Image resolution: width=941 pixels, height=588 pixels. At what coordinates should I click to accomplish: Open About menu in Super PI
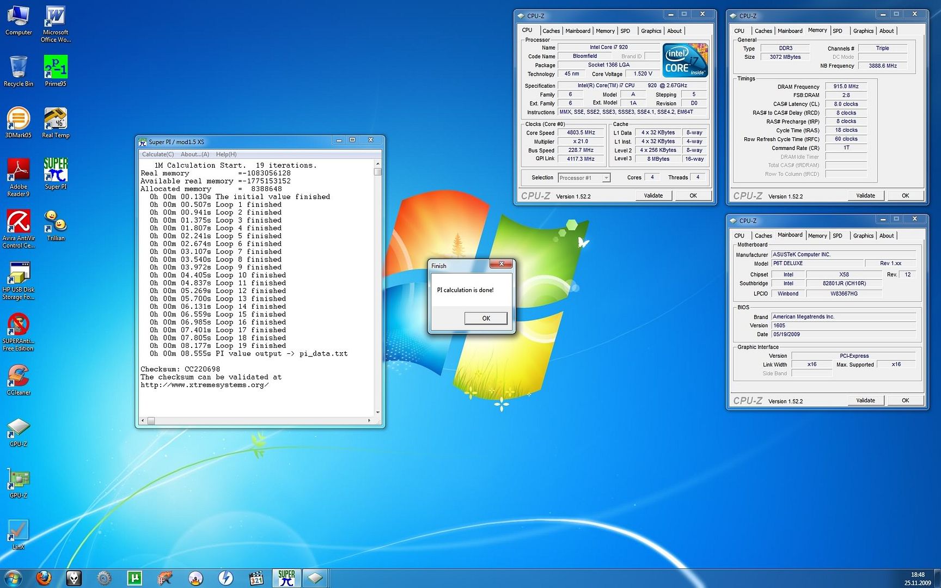click(x=194, y=154)
